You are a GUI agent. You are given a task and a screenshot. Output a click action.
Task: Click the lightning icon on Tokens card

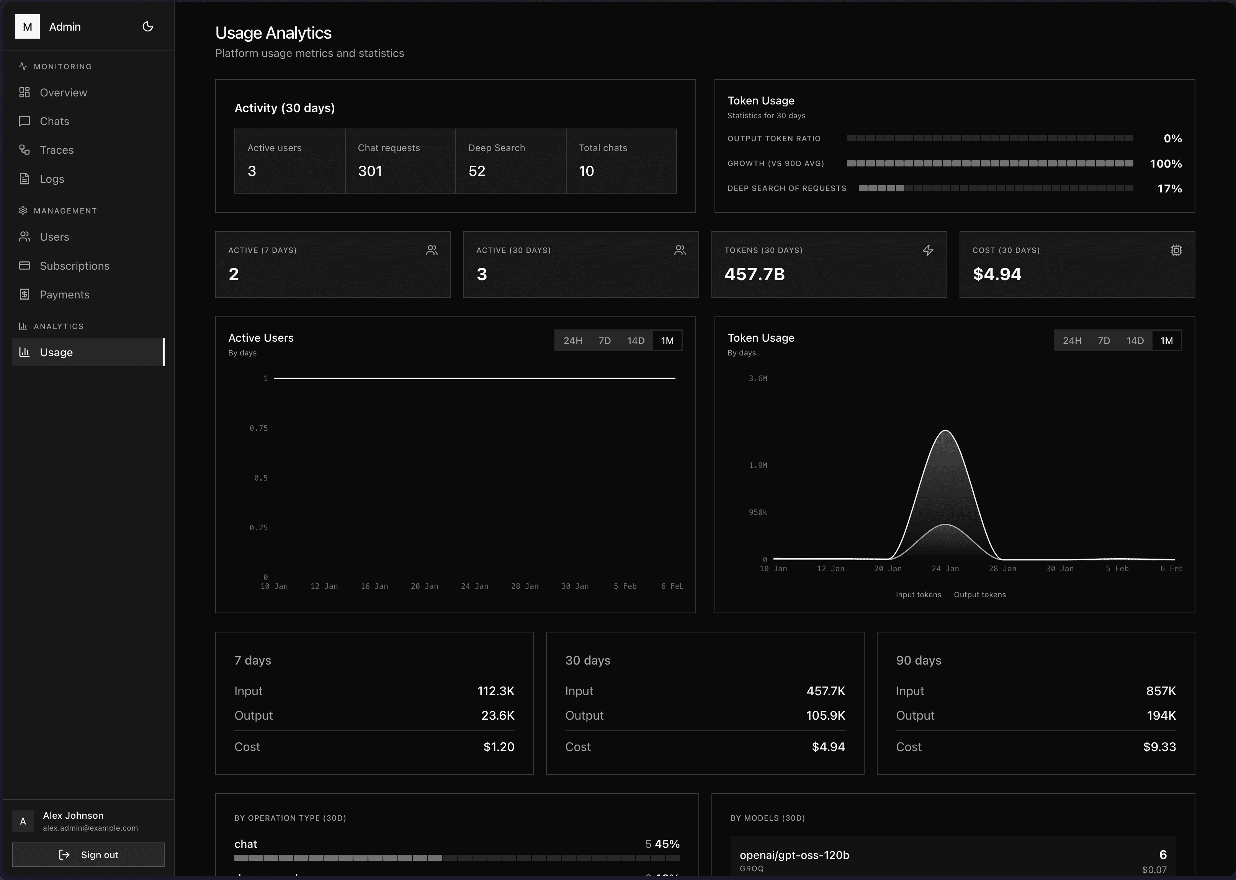929,250
